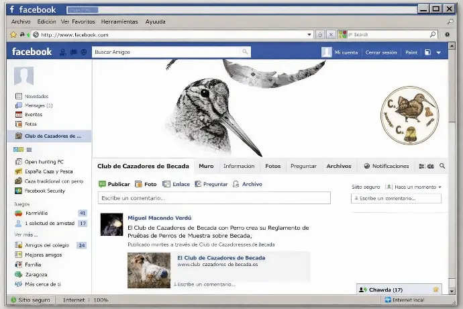Image resolution: width=463 pixels, height=309 pixels.
Task: Click the 'Cerrar sesión' link
Action: (381, 52)
